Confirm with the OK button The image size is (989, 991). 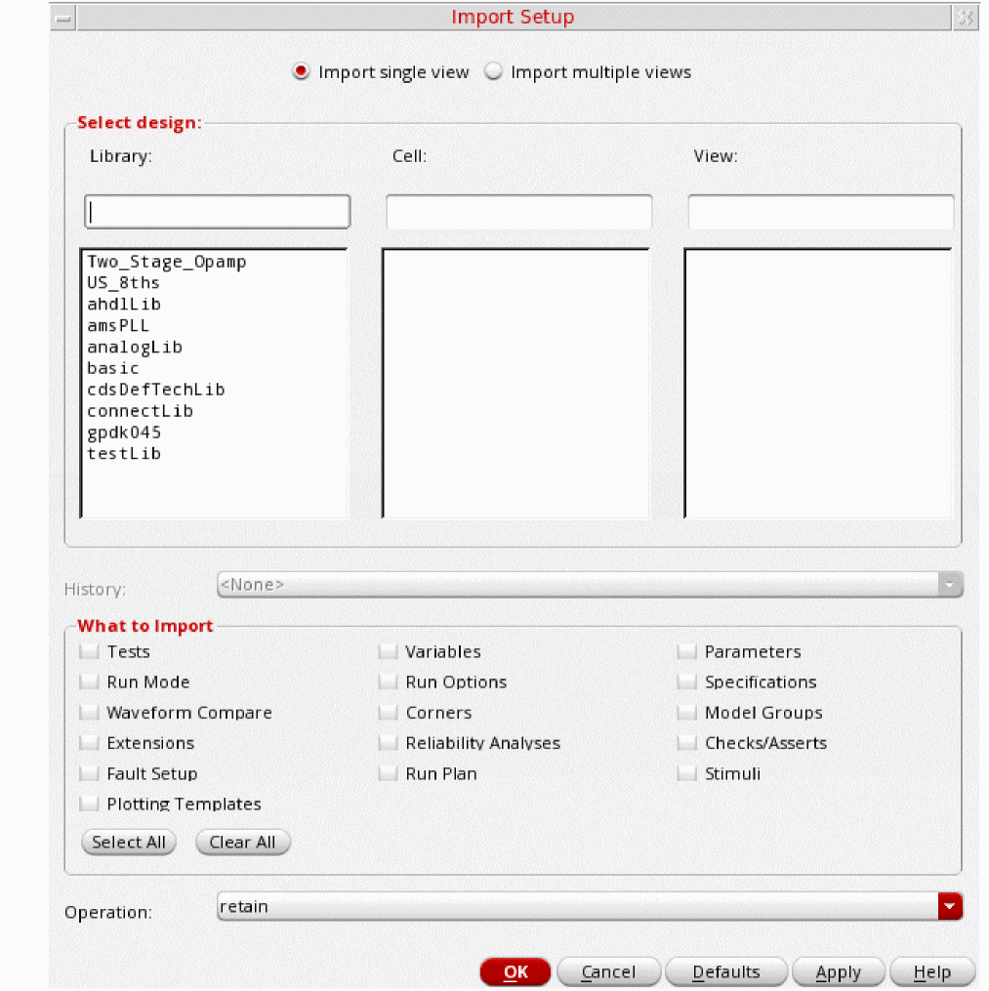pyautogui.click(x=515, y=972)
